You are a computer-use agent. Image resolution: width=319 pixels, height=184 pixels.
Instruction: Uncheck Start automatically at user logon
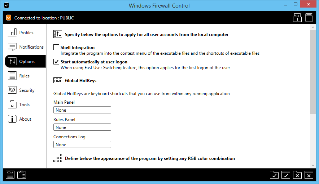coord(56,62)
